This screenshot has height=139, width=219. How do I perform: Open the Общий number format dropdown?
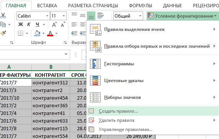point(140,16)
